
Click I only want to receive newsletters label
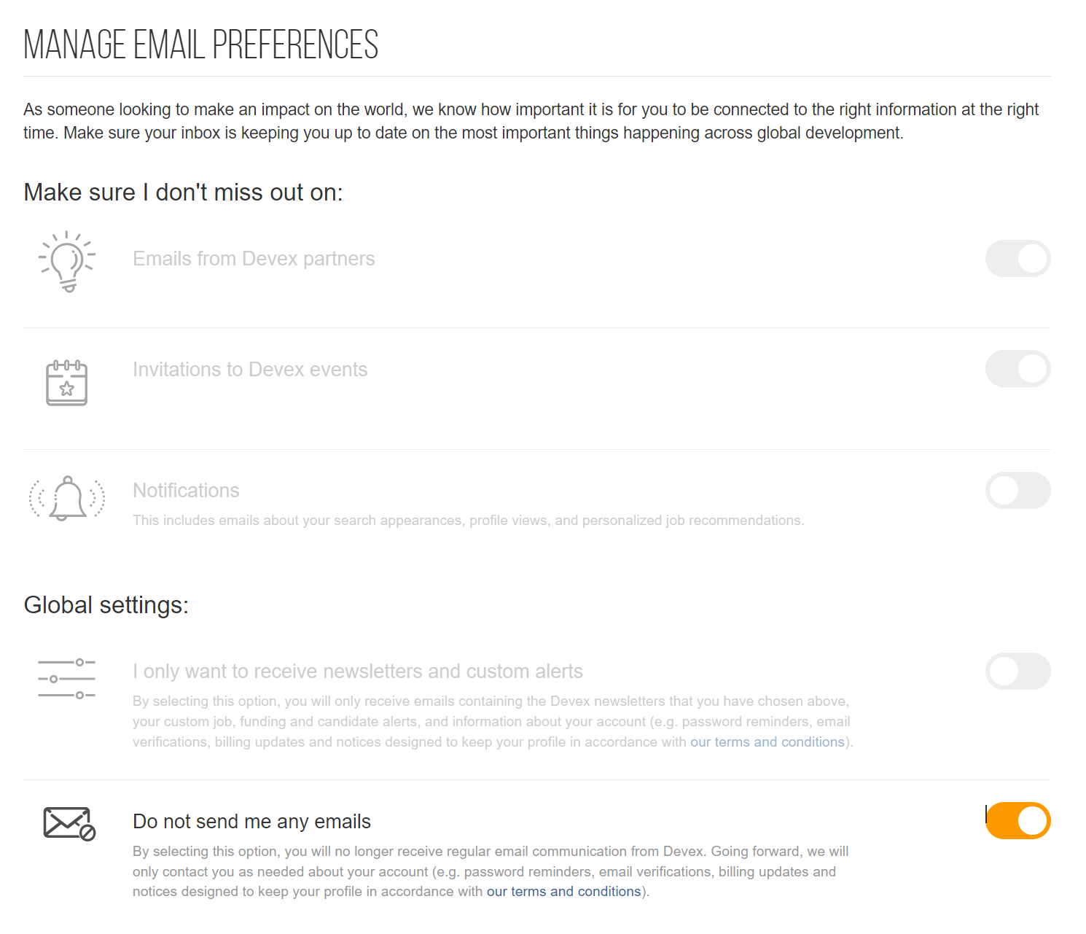click(358, 672)
